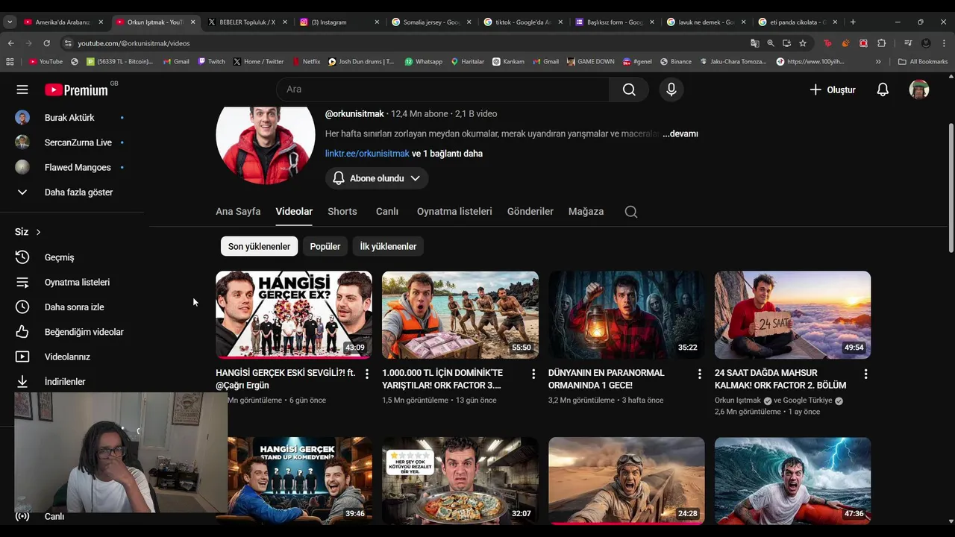The width and height of the screenshot is (955, 537).
Task: Switch to the Instagram browser tab
Action: point(339,22)
